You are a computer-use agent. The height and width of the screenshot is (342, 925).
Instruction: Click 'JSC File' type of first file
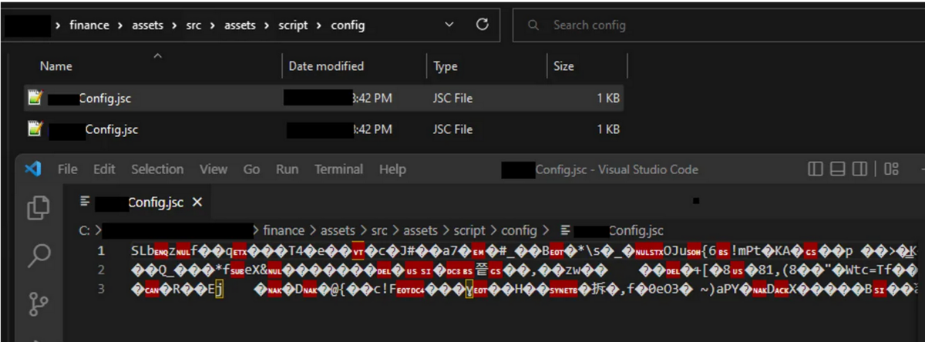tap(452, 98)
